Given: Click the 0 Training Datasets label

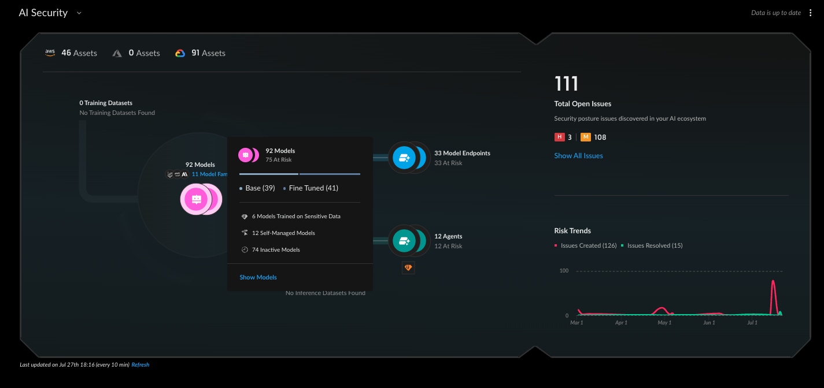Looking at the screenshot, I should coord(106,103).
